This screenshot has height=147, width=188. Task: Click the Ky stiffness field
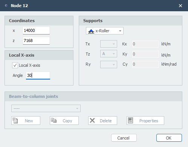point(145,54)
